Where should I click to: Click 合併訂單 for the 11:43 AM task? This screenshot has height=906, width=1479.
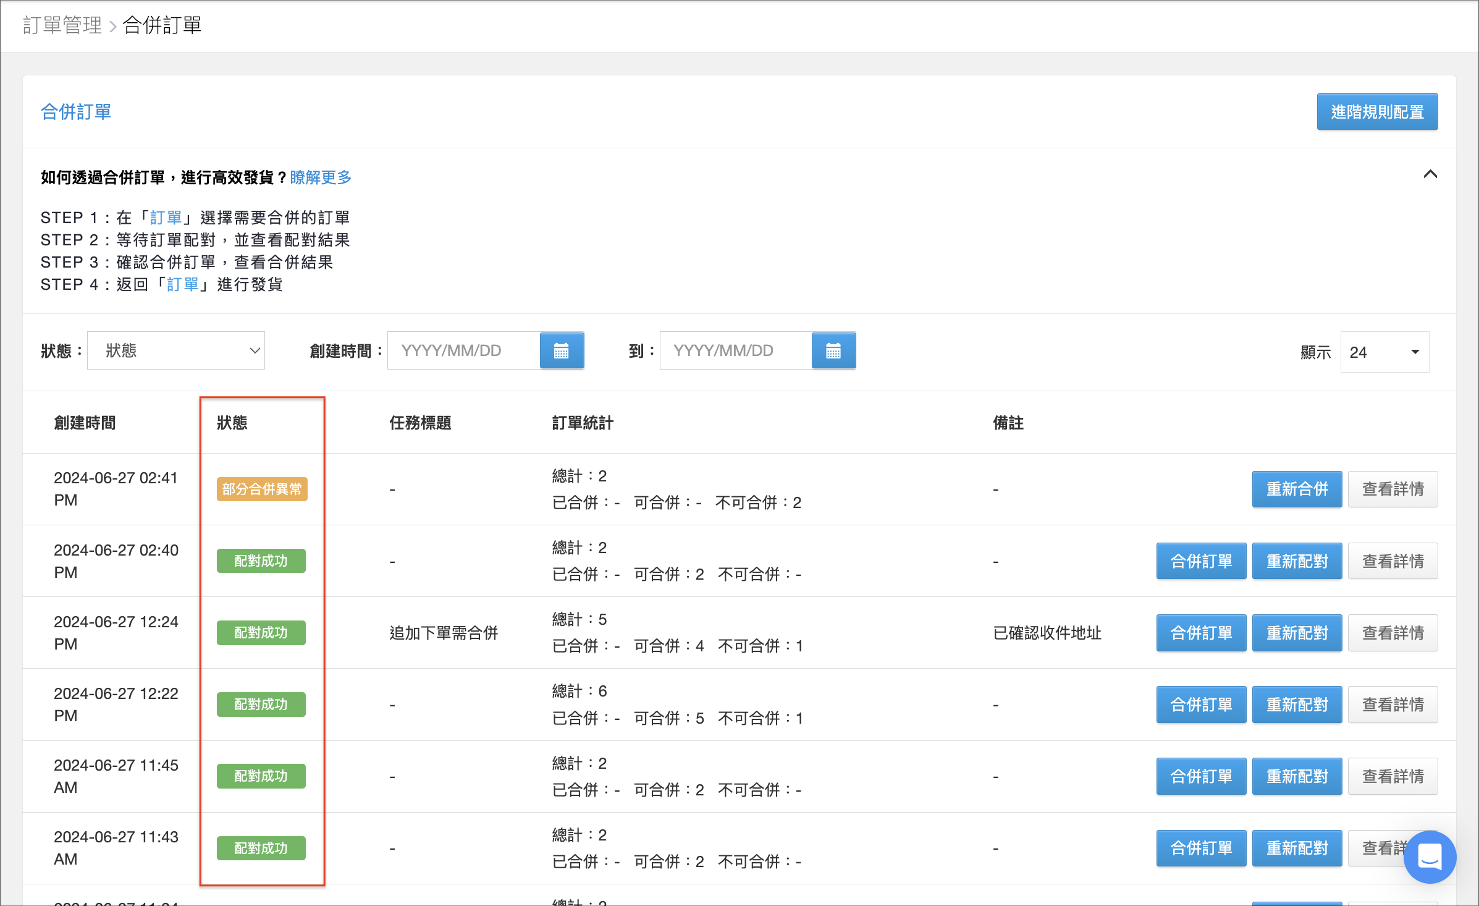coord(1201,848)
